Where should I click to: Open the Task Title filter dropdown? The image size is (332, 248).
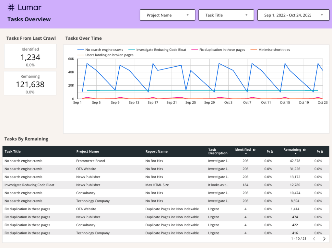(x=226, y=15)
